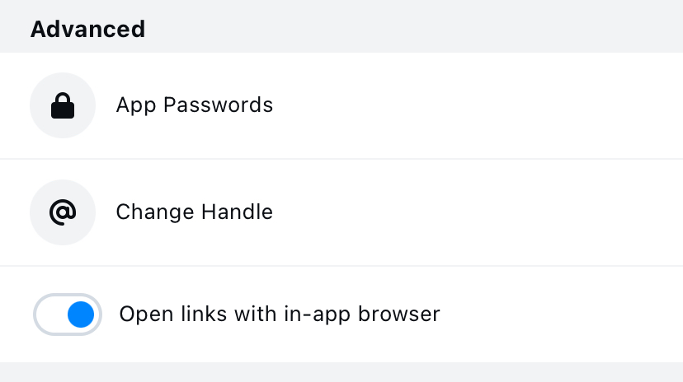The width and height of the screenshot is (683, 382).
Task: Click the empty left side of the toggle track
Action: (x=49, y=314)
